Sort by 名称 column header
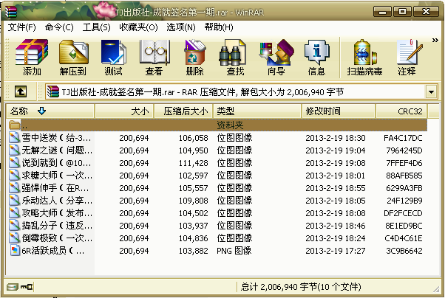 coord(50,111)
